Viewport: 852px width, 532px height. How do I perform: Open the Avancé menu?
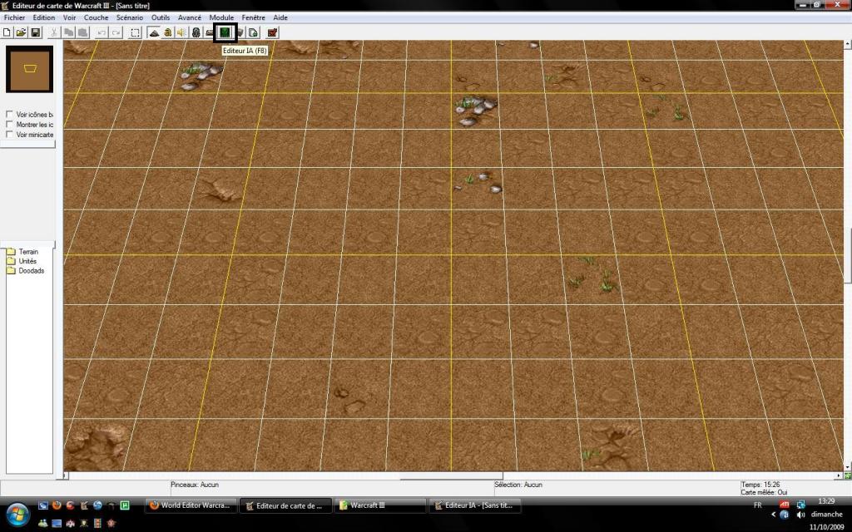coord(190,17)
